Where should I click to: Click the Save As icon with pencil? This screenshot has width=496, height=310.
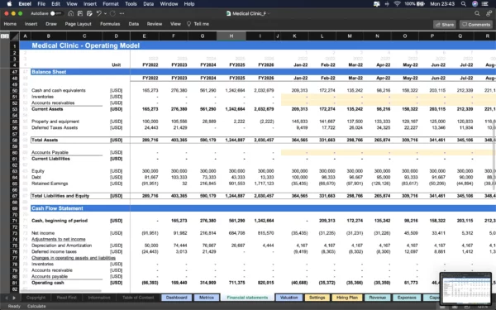(89, 13)
